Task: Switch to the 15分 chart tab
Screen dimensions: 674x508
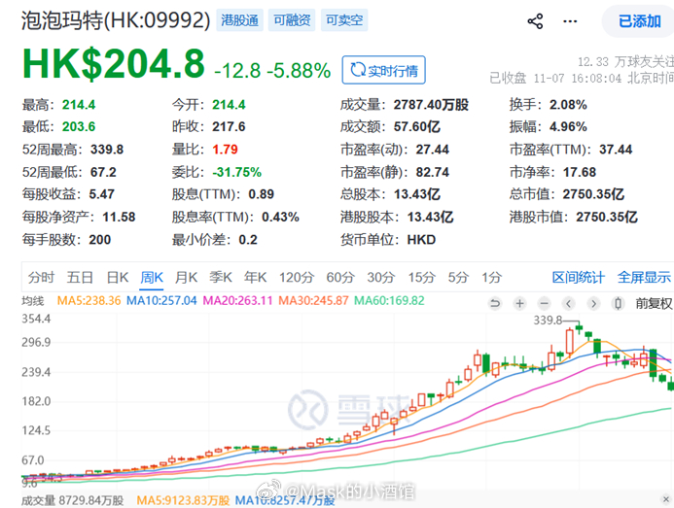Action: coord(422,278)
